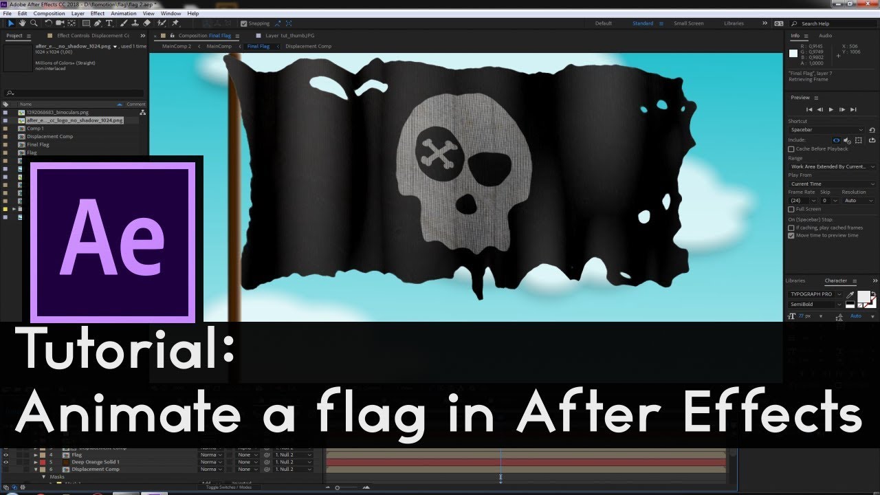Click the Preview panel menu icon
The width and height of the screenshot is (880, 495).
click(x=816, y=98)
